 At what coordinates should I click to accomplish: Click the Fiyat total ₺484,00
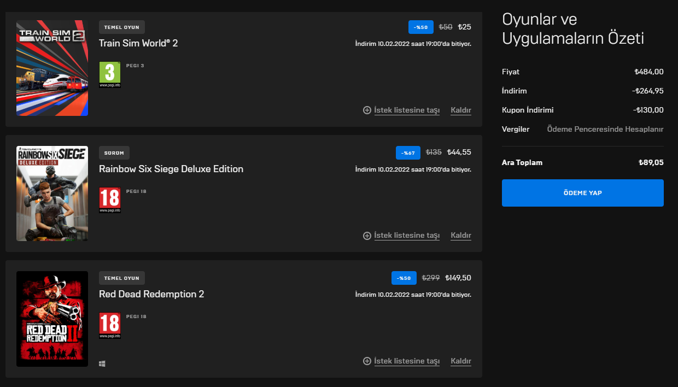coord(649,72)
